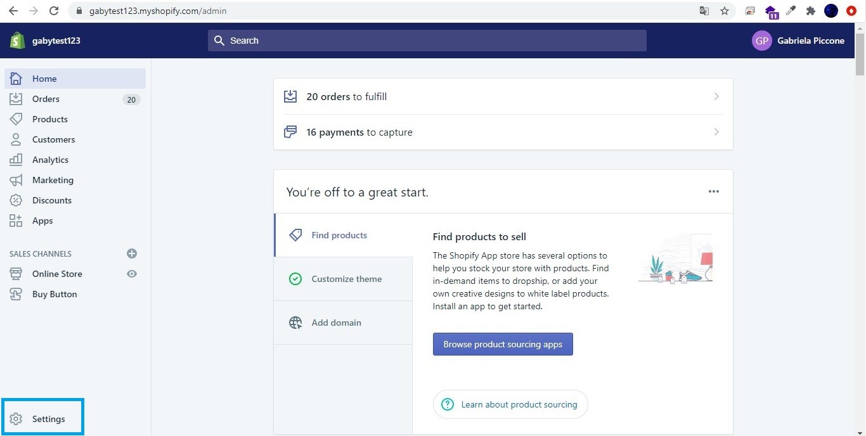Viewport: 866px width, 436px height.
Task: Click the Discounts percent badge icon
Action: tap(16, 200)
